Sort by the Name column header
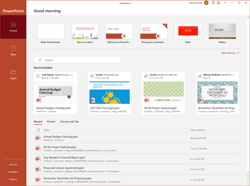The width and height of the screenshot is (250, 186). (47, 130)
